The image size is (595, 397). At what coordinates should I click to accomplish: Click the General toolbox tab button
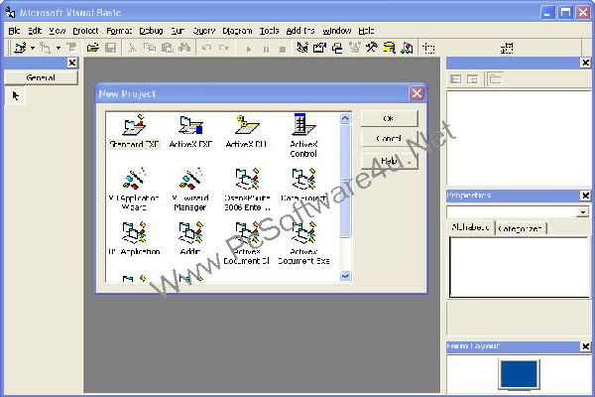(x=41, y=77)
